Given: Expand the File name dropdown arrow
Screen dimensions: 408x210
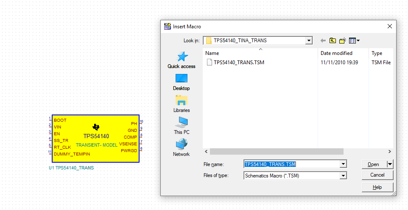Looking at the screenshot, I should (x=344, y=164).
